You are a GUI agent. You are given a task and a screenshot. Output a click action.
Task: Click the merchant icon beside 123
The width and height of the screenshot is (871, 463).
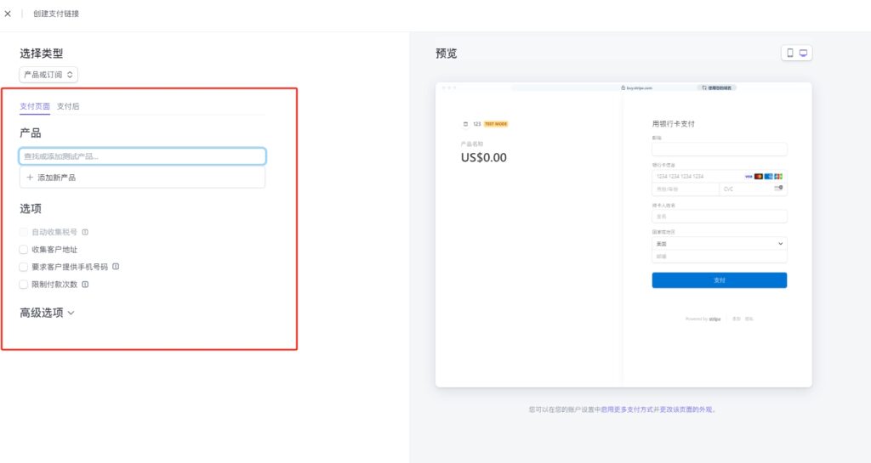tap(465, 124)
